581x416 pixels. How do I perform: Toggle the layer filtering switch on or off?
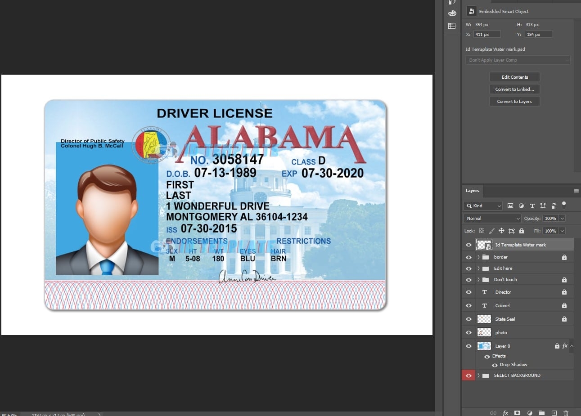coord(564,205)
